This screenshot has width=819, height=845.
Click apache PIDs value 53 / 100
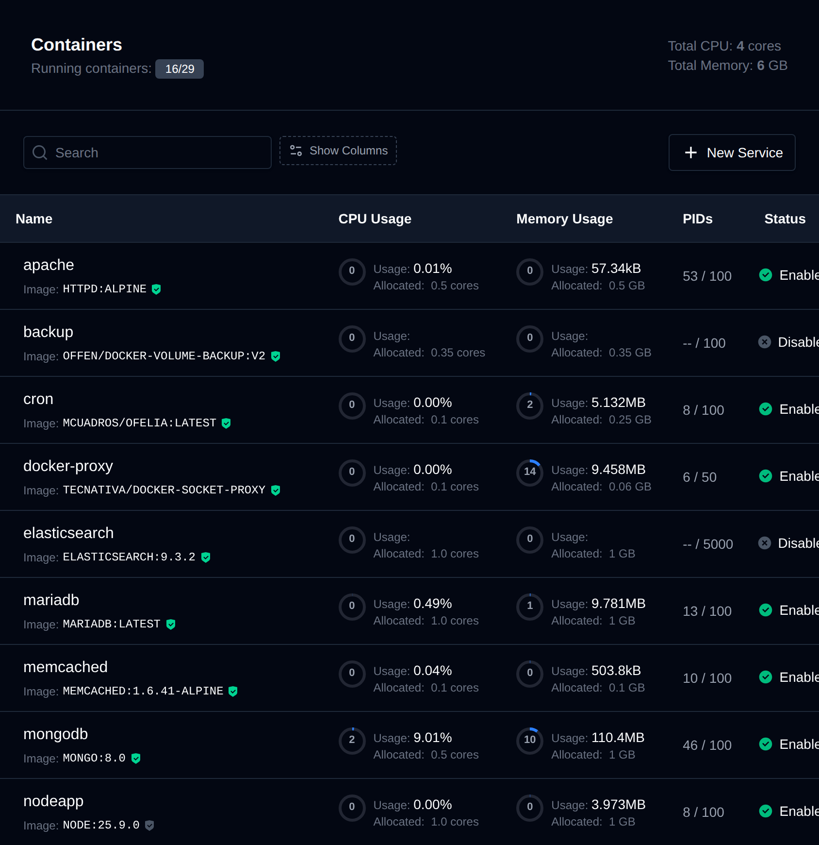tap(707, 276)
